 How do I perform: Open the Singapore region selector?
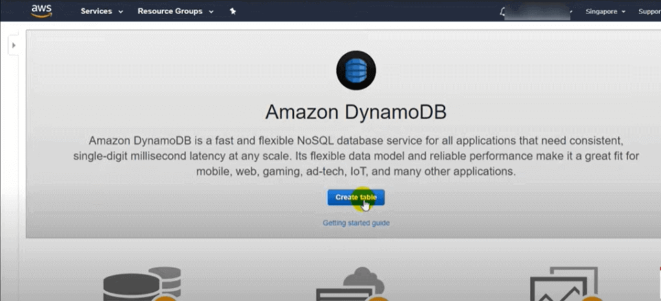tap(605, 12)
